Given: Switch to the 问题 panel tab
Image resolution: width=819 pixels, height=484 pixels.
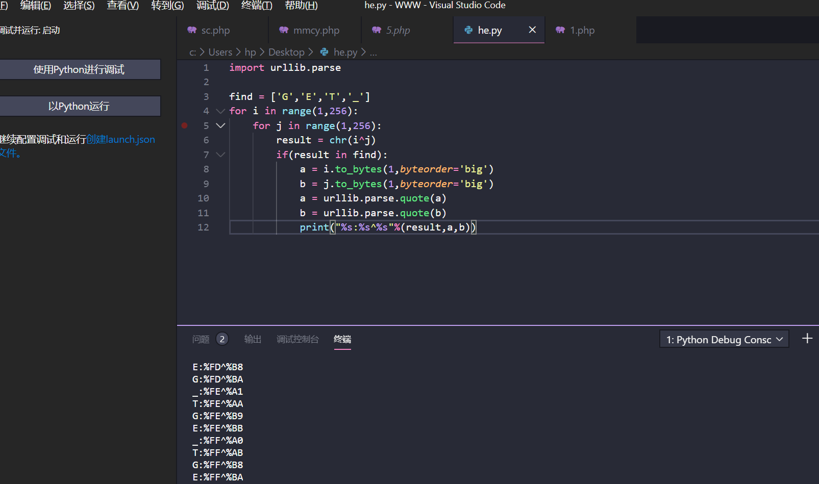Looking at the screenshot, I should 201,339.
